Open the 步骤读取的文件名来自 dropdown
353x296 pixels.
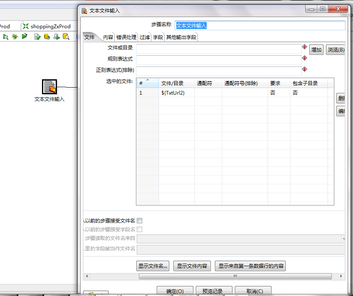point(344,239)
